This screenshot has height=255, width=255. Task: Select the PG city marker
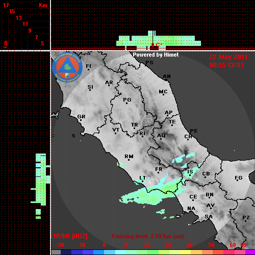pos(127,100)
